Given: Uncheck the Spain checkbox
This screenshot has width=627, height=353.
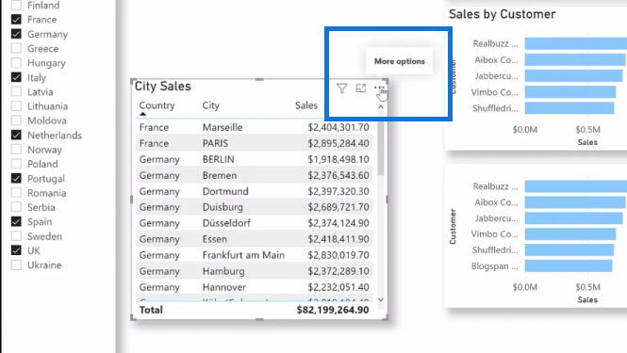Looking at the screenshot, I should click(16, 221).
